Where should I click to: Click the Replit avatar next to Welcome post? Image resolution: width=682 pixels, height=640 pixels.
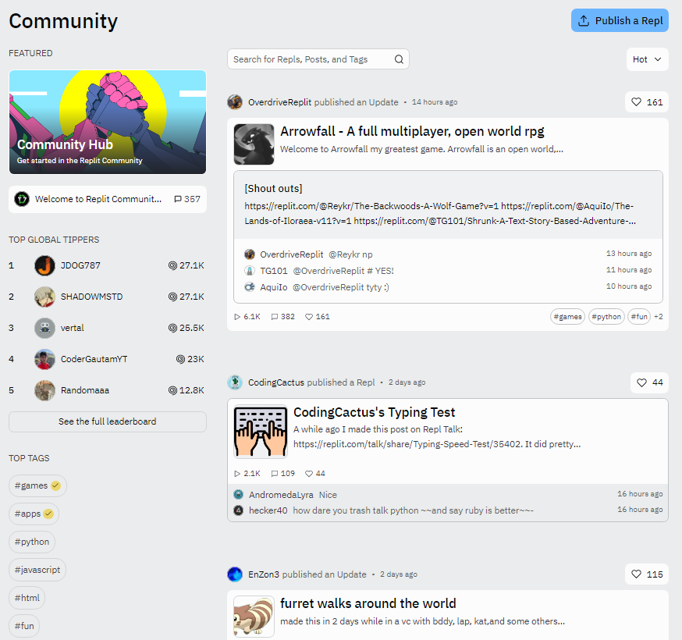pyautogui.click(x=22, y=199)
